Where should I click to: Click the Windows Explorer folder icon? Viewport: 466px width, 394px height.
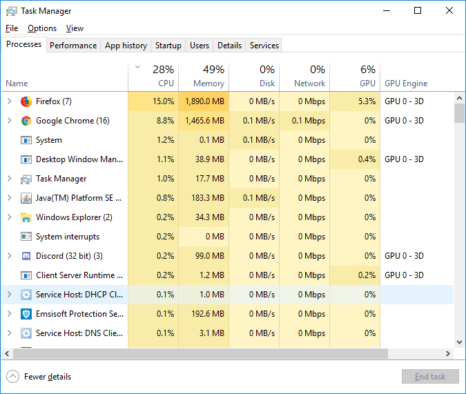(x=26, y=217)
